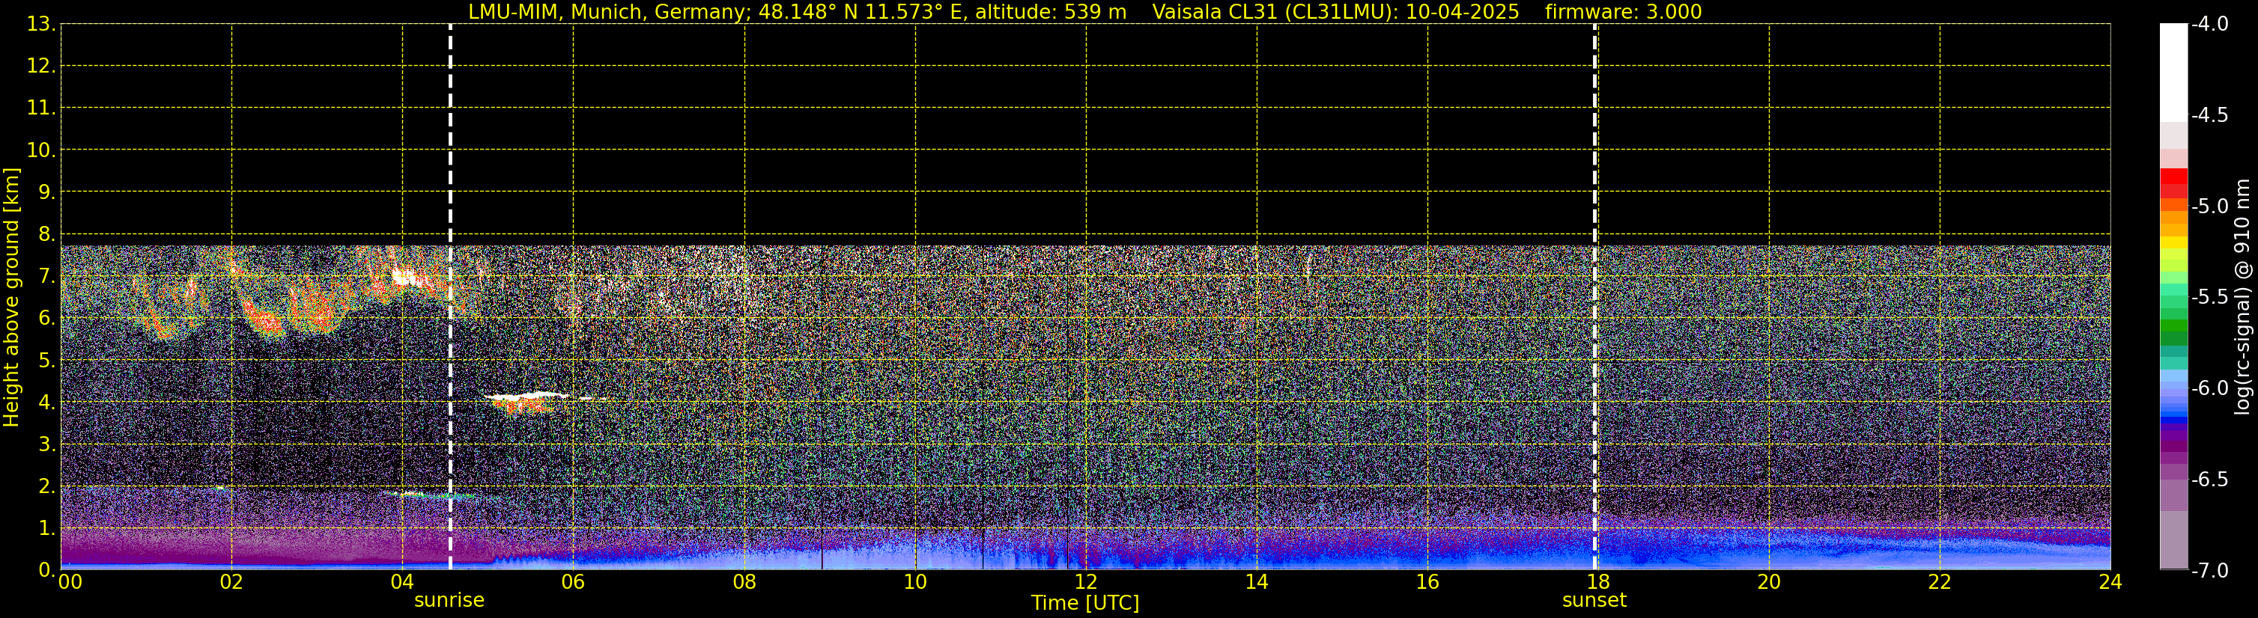Screen dimensions: 2258x618
Task: Select the "sunset" label below the axis
Action: point(1594,601)
